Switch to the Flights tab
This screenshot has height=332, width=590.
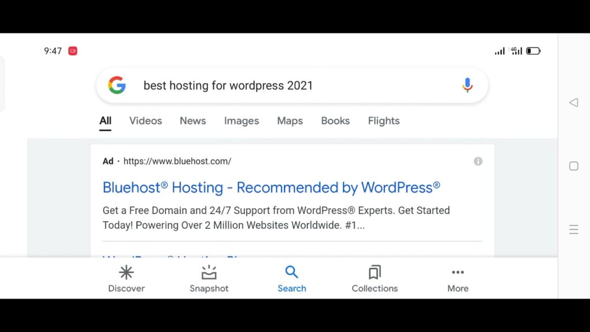(x=384, y=121)
